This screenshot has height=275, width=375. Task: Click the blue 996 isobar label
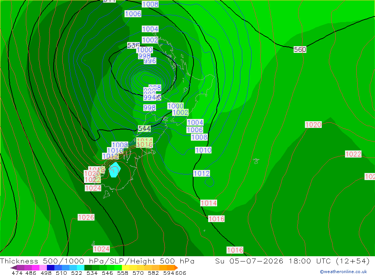150,61
